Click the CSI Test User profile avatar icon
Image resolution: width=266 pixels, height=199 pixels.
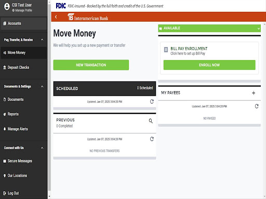7,7
